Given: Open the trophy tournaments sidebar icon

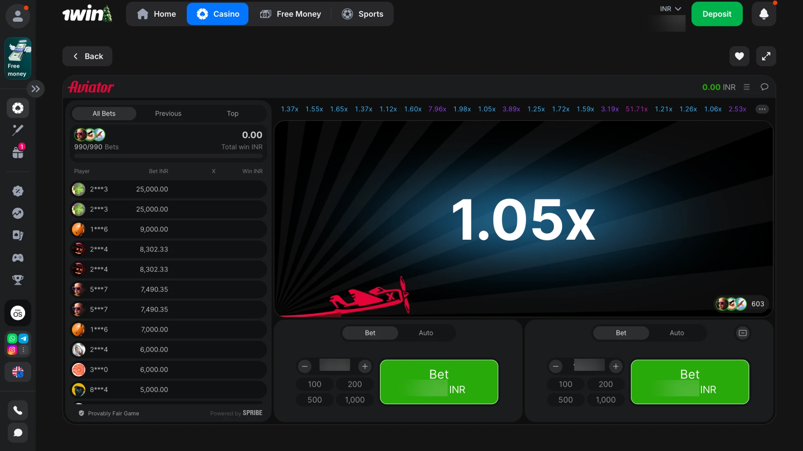Looking at the screenshot, I should 18,280.
